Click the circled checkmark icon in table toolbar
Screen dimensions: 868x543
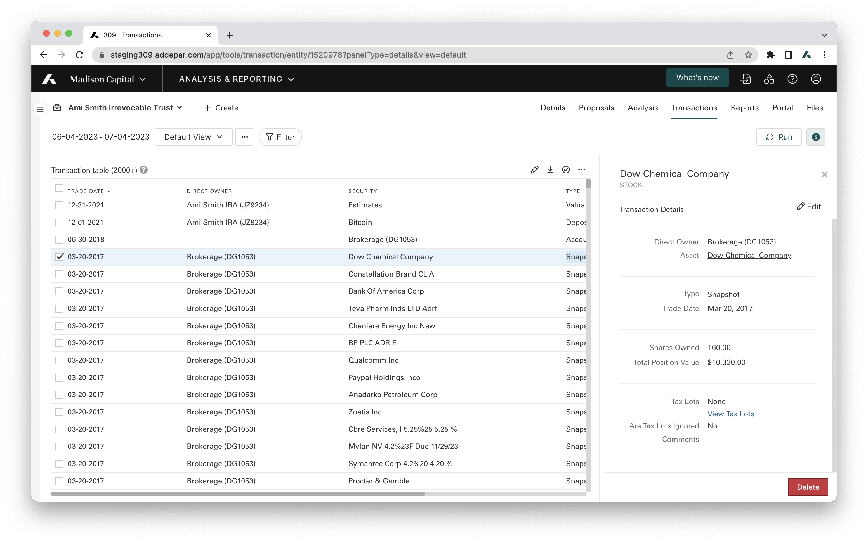(566, 169)
